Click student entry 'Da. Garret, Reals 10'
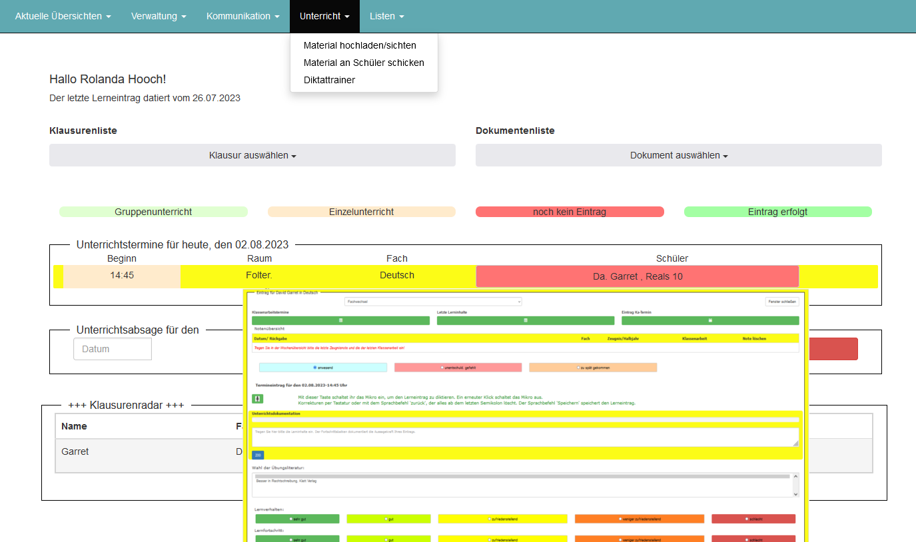This screenshot has width=916, height=542. 637,276
